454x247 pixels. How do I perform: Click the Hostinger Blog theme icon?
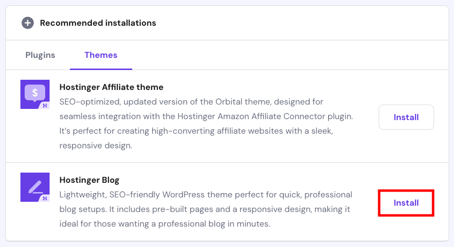click(x=35, y=187)
